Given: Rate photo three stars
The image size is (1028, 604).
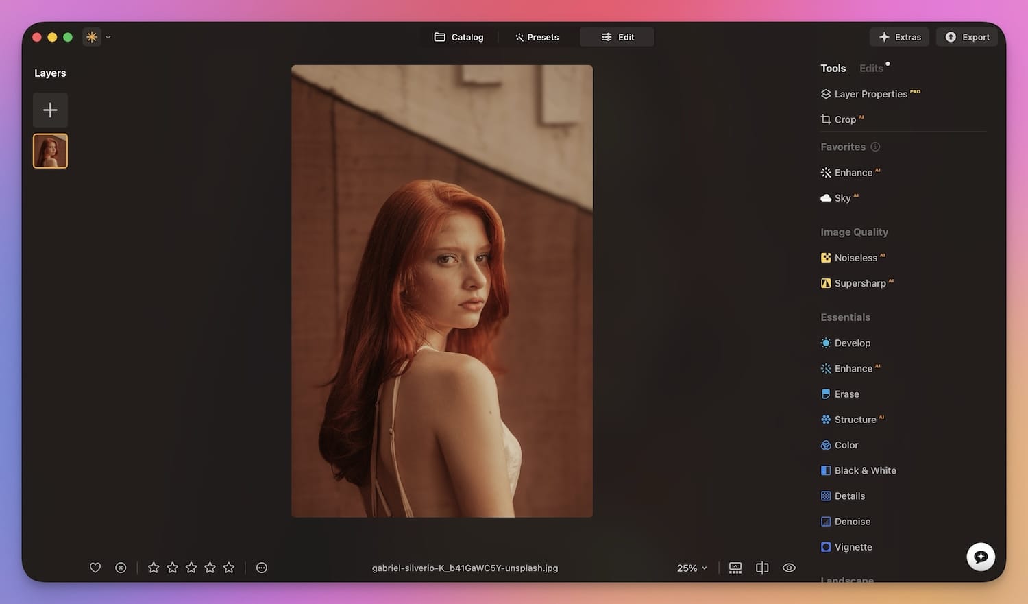Looking at the screenshot, I should pos(191,568).
